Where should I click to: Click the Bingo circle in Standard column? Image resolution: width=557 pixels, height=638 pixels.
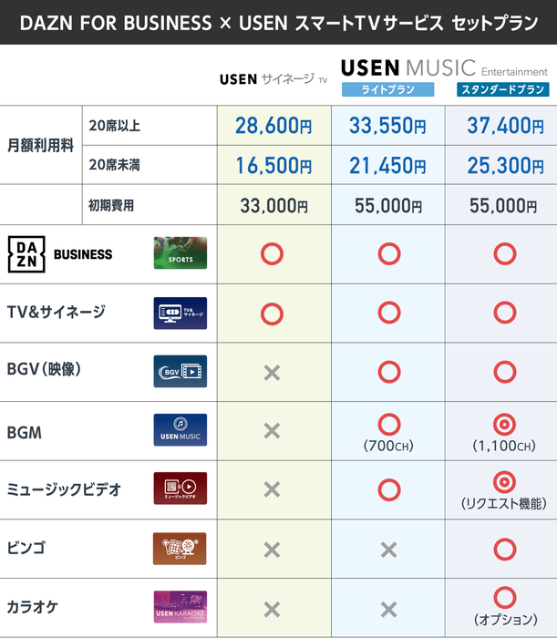tap(502, 549)
